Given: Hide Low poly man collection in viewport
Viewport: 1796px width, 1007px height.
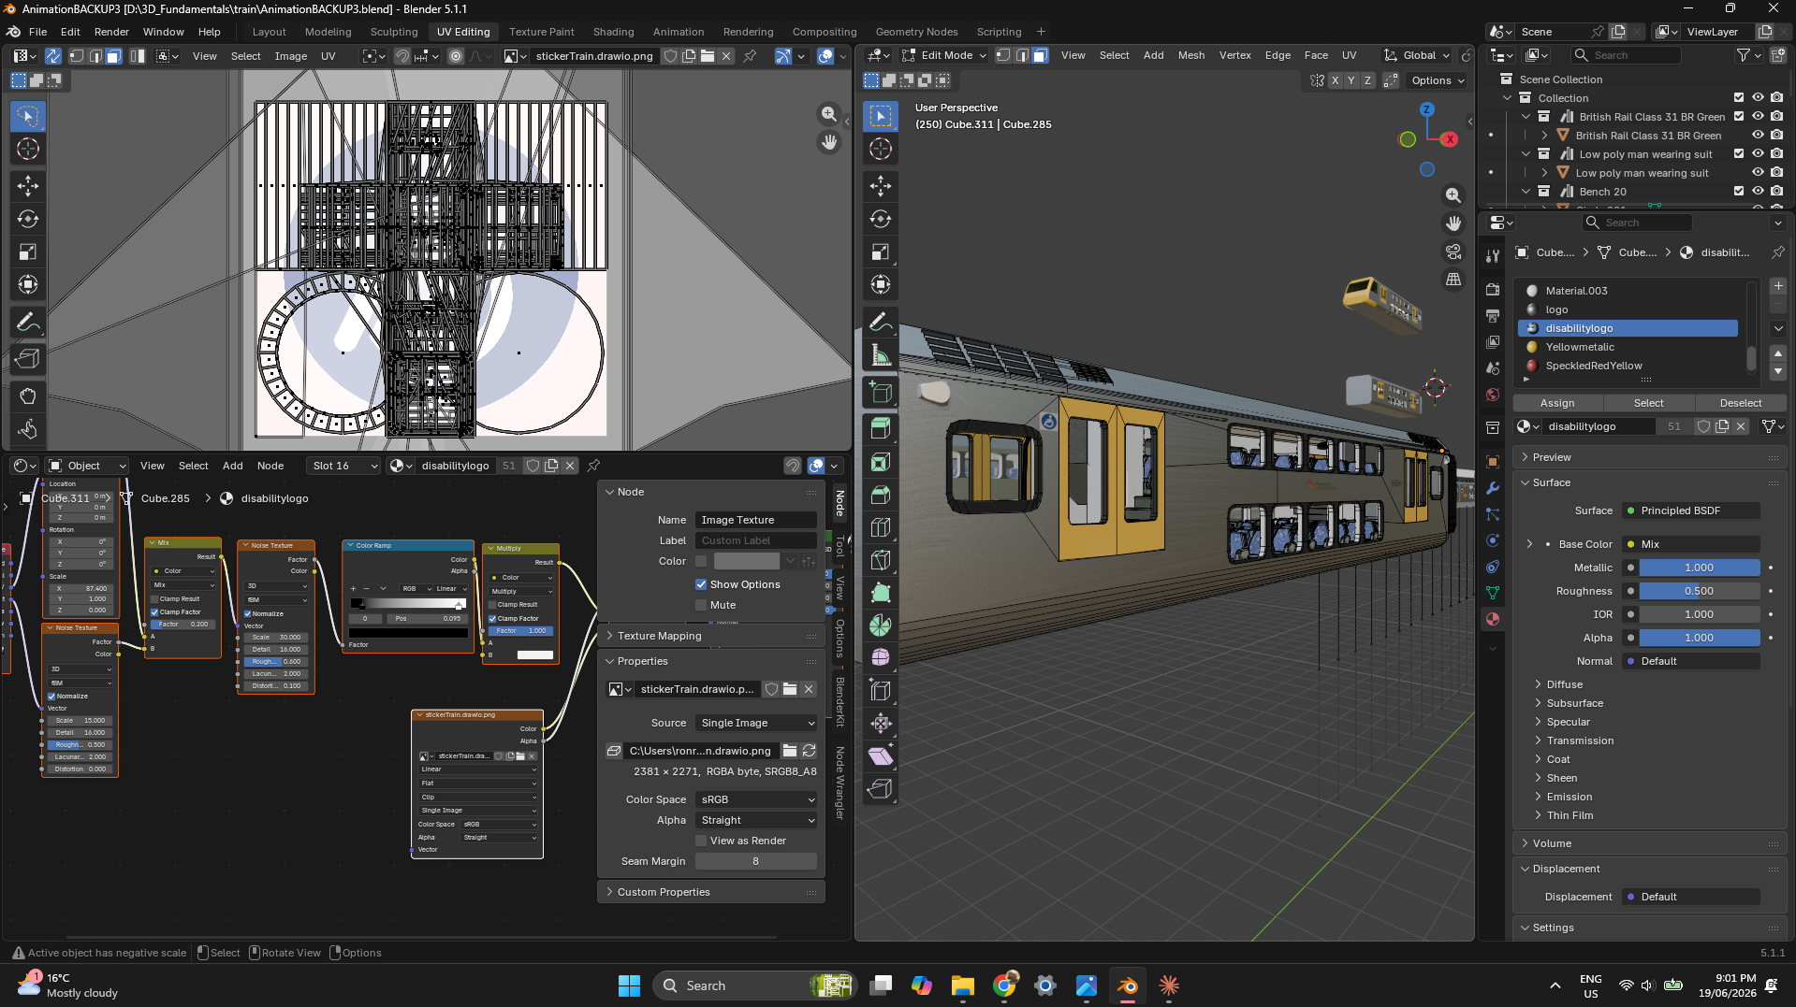Looking at the screenshot, I should pyautogui.click(x=1758, y=154).
